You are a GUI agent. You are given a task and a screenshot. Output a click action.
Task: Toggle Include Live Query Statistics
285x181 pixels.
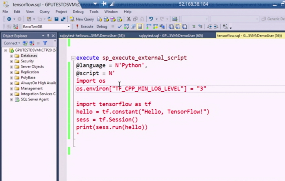click(x=155, y=27)
